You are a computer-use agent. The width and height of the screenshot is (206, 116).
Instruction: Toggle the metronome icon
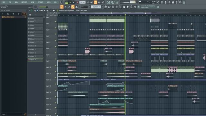pos(88,2)
